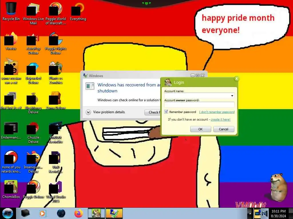Select the Peggle Nights Deluxe icon
Image resolution: width=293 pixels, height=219 pixels.
point(56,43)
